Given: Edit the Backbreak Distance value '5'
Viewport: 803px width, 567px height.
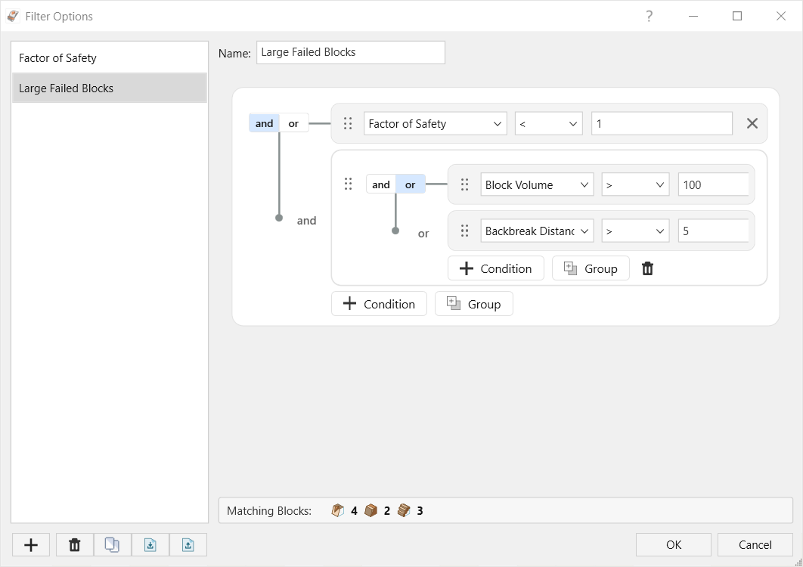Looking at the screenshot, I should point(713,231).
